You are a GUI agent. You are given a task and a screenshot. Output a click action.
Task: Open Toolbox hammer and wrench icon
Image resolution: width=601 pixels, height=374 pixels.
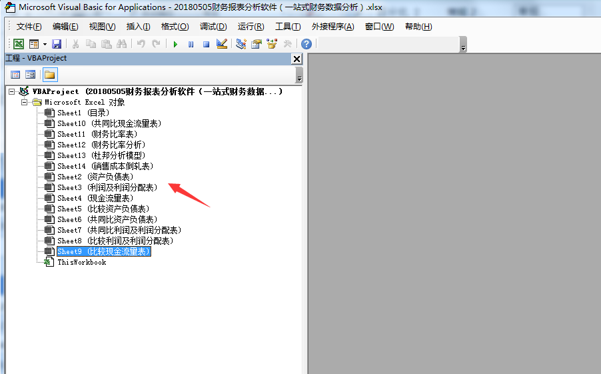click(x=287, y=44)
